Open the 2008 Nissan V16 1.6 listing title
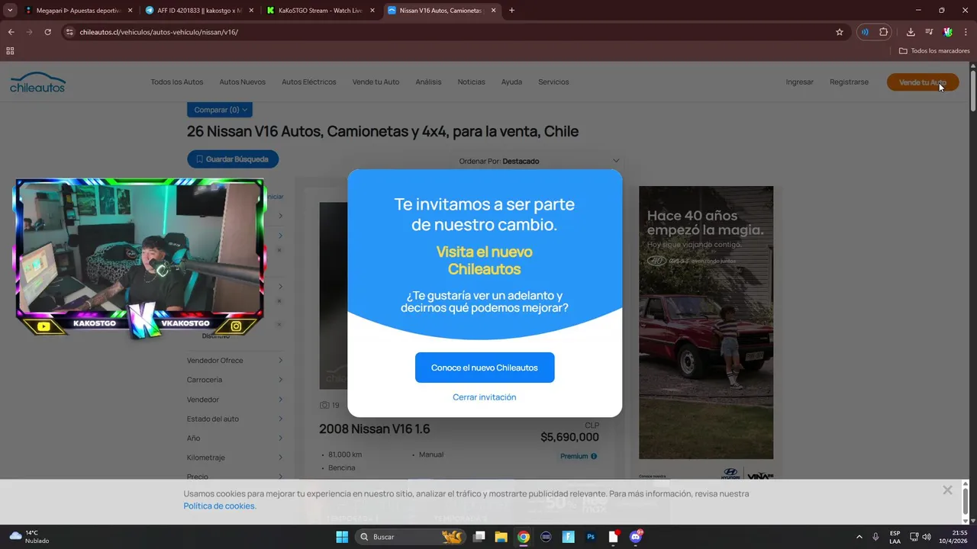This screenshot has width=977, height=549. coord(375,429)
